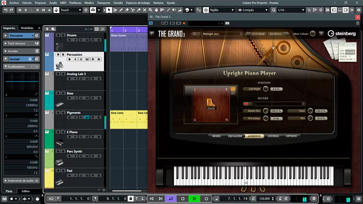
Task: Toggle the purple Cycle loop button
Action: click(171, 199)
